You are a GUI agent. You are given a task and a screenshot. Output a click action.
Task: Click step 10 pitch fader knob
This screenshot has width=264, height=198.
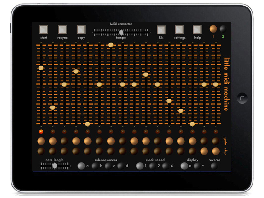146,74
